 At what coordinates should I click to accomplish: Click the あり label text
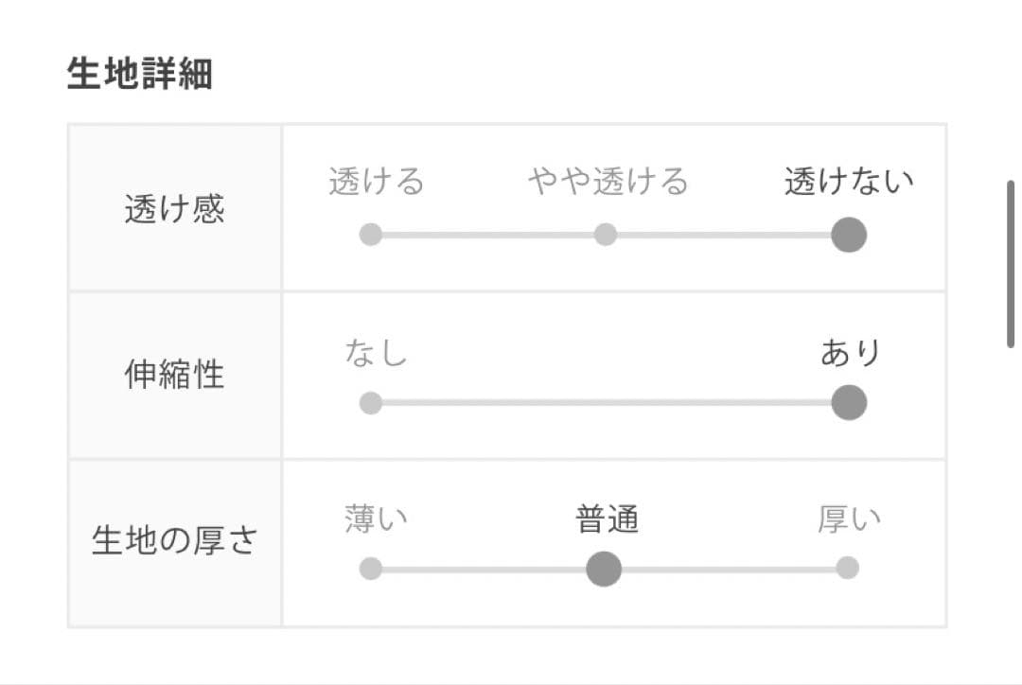(850, 353)
